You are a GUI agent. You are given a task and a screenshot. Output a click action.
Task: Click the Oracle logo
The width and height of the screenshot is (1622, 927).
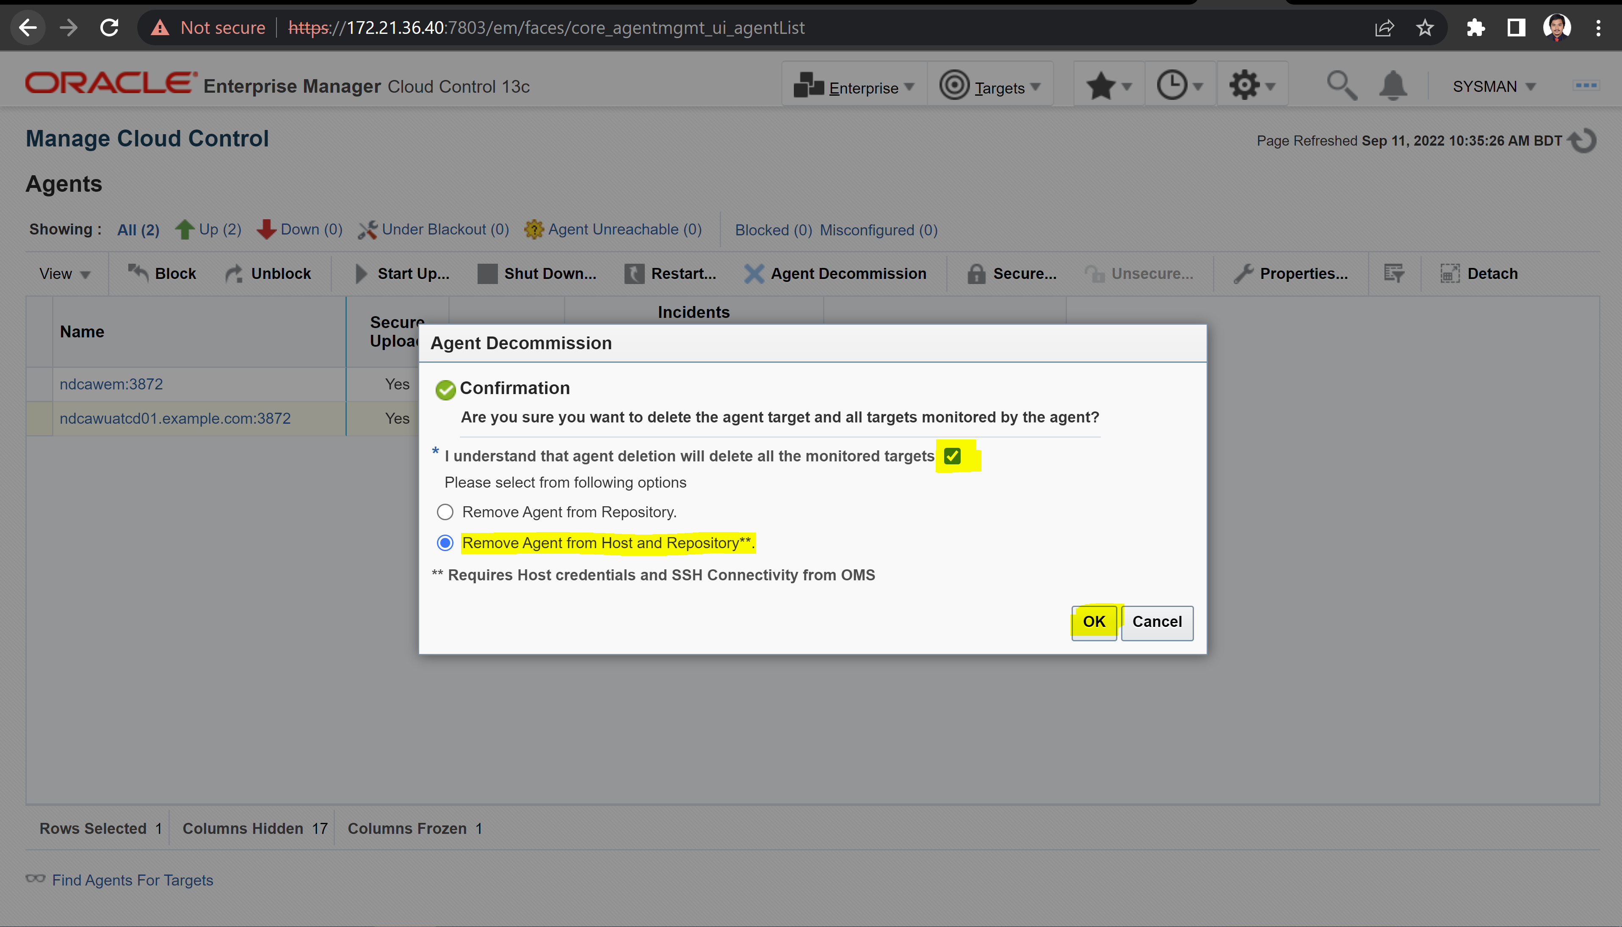(111, 83)
